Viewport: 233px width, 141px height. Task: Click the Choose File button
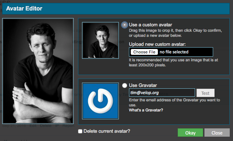[x=144, y=52]
